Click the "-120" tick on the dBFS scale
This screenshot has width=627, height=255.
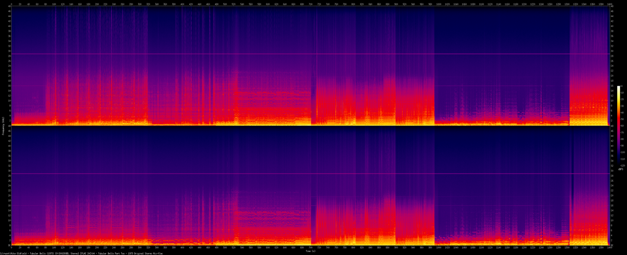[x=622, y=165]
